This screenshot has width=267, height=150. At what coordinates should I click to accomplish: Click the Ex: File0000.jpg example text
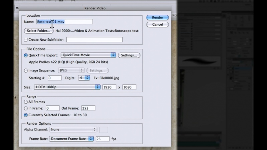click(106, 78)
